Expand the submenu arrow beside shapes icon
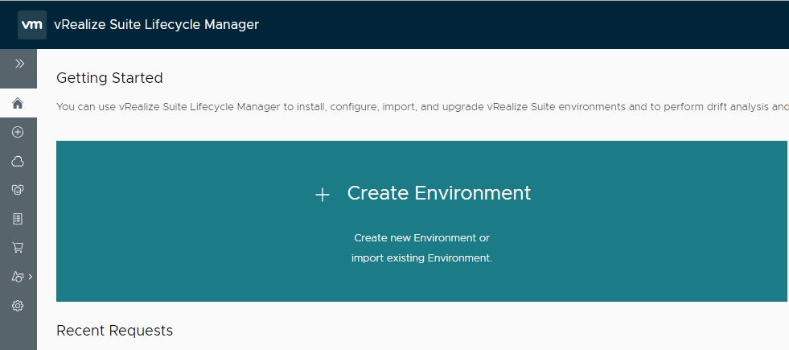789x350 pixels. 30,277
